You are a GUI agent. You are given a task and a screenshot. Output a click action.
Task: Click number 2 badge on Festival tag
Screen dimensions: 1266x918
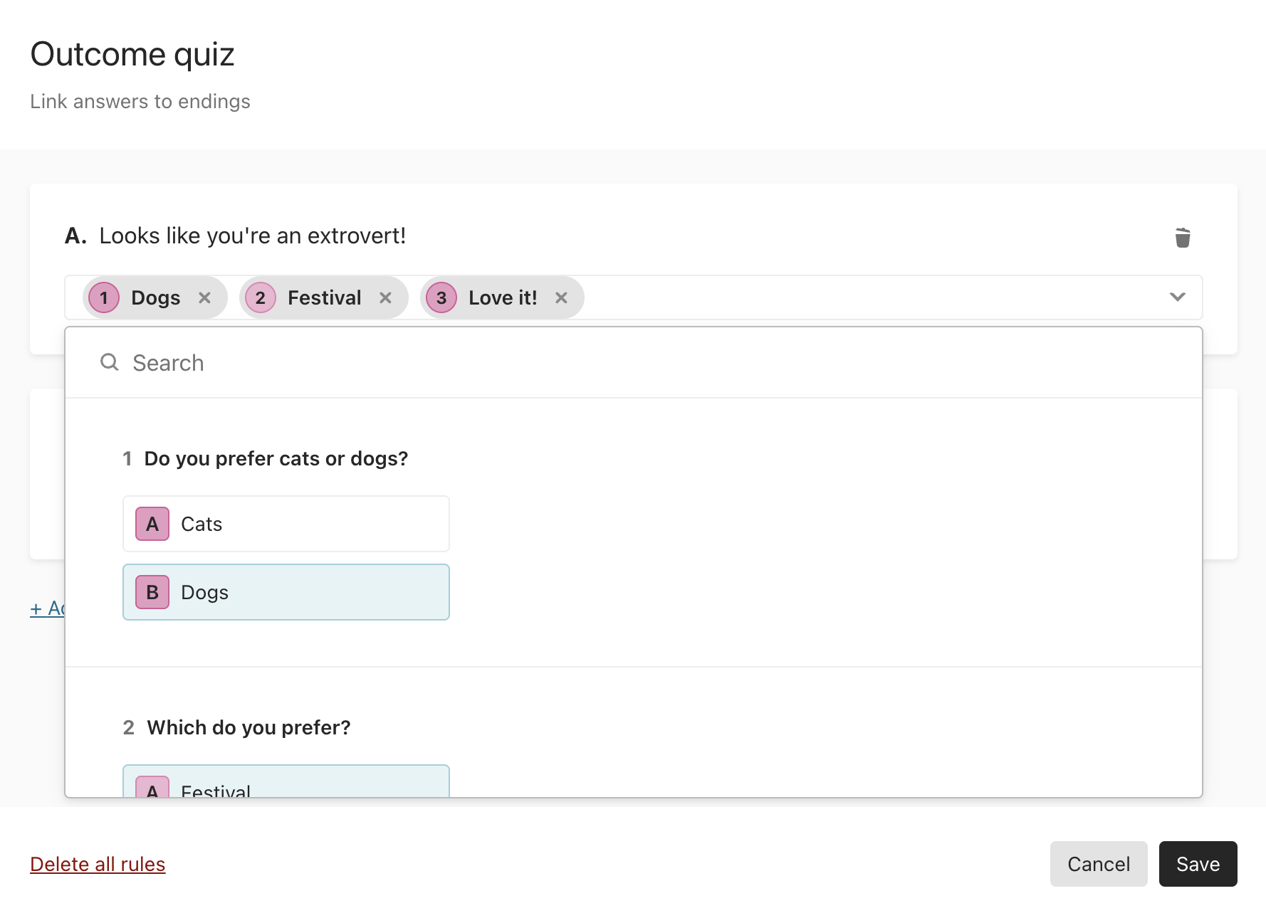point(261,297)
